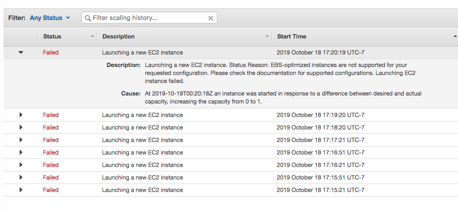Click the magnifier icon in search box
This screenshot has height=212, width=458.
pos(88,18)
